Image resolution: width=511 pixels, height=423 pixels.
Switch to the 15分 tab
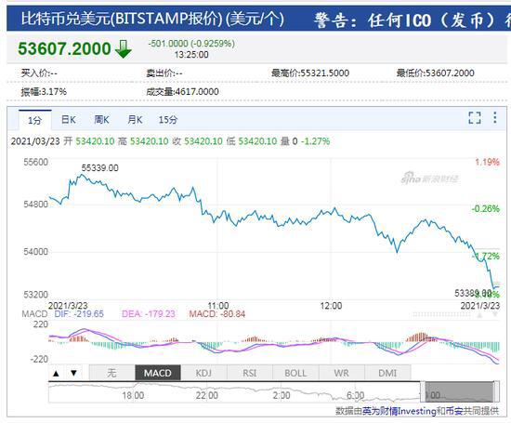point(168,120)
